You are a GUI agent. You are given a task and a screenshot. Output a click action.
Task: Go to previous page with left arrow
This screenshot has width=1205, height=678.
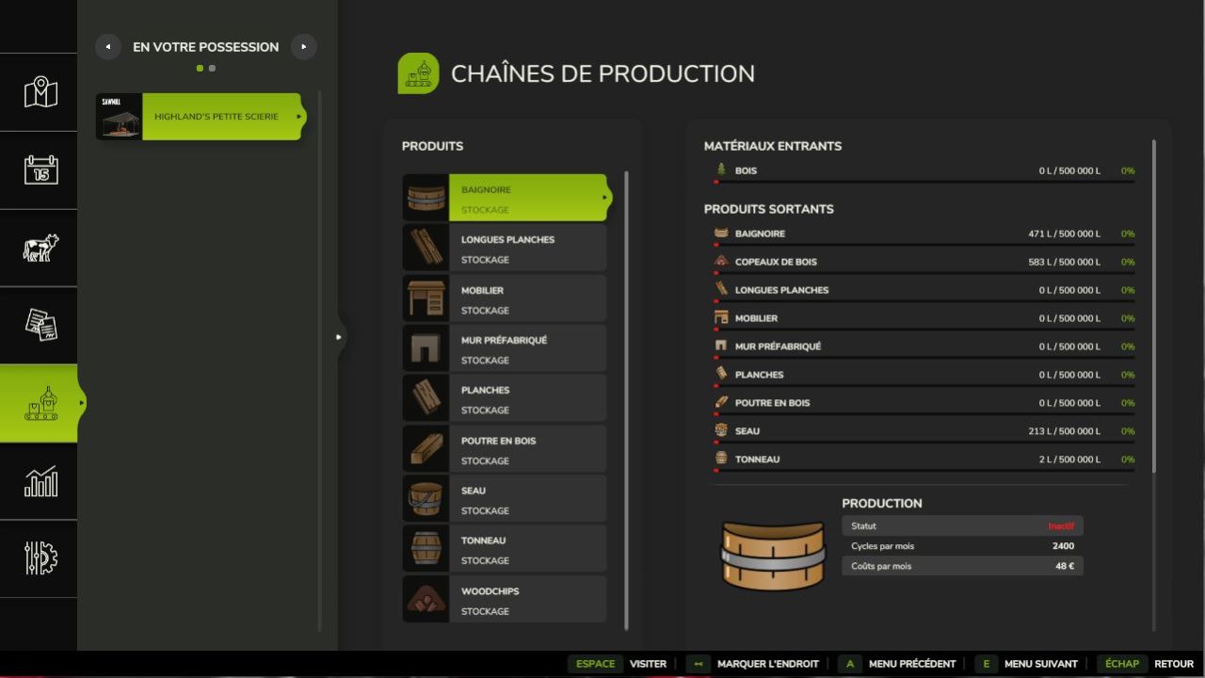[108, 47]
